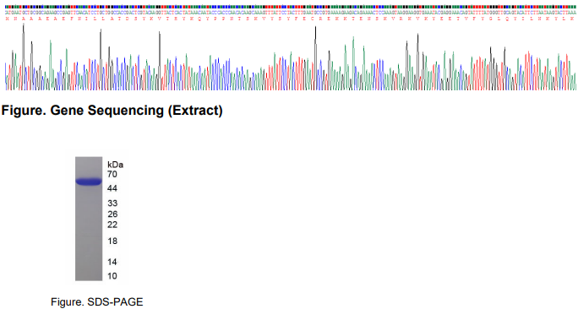This screenshot has height=309, width=578.
Task: Click the 26 kDa marker label
Action: coord(112,214)
